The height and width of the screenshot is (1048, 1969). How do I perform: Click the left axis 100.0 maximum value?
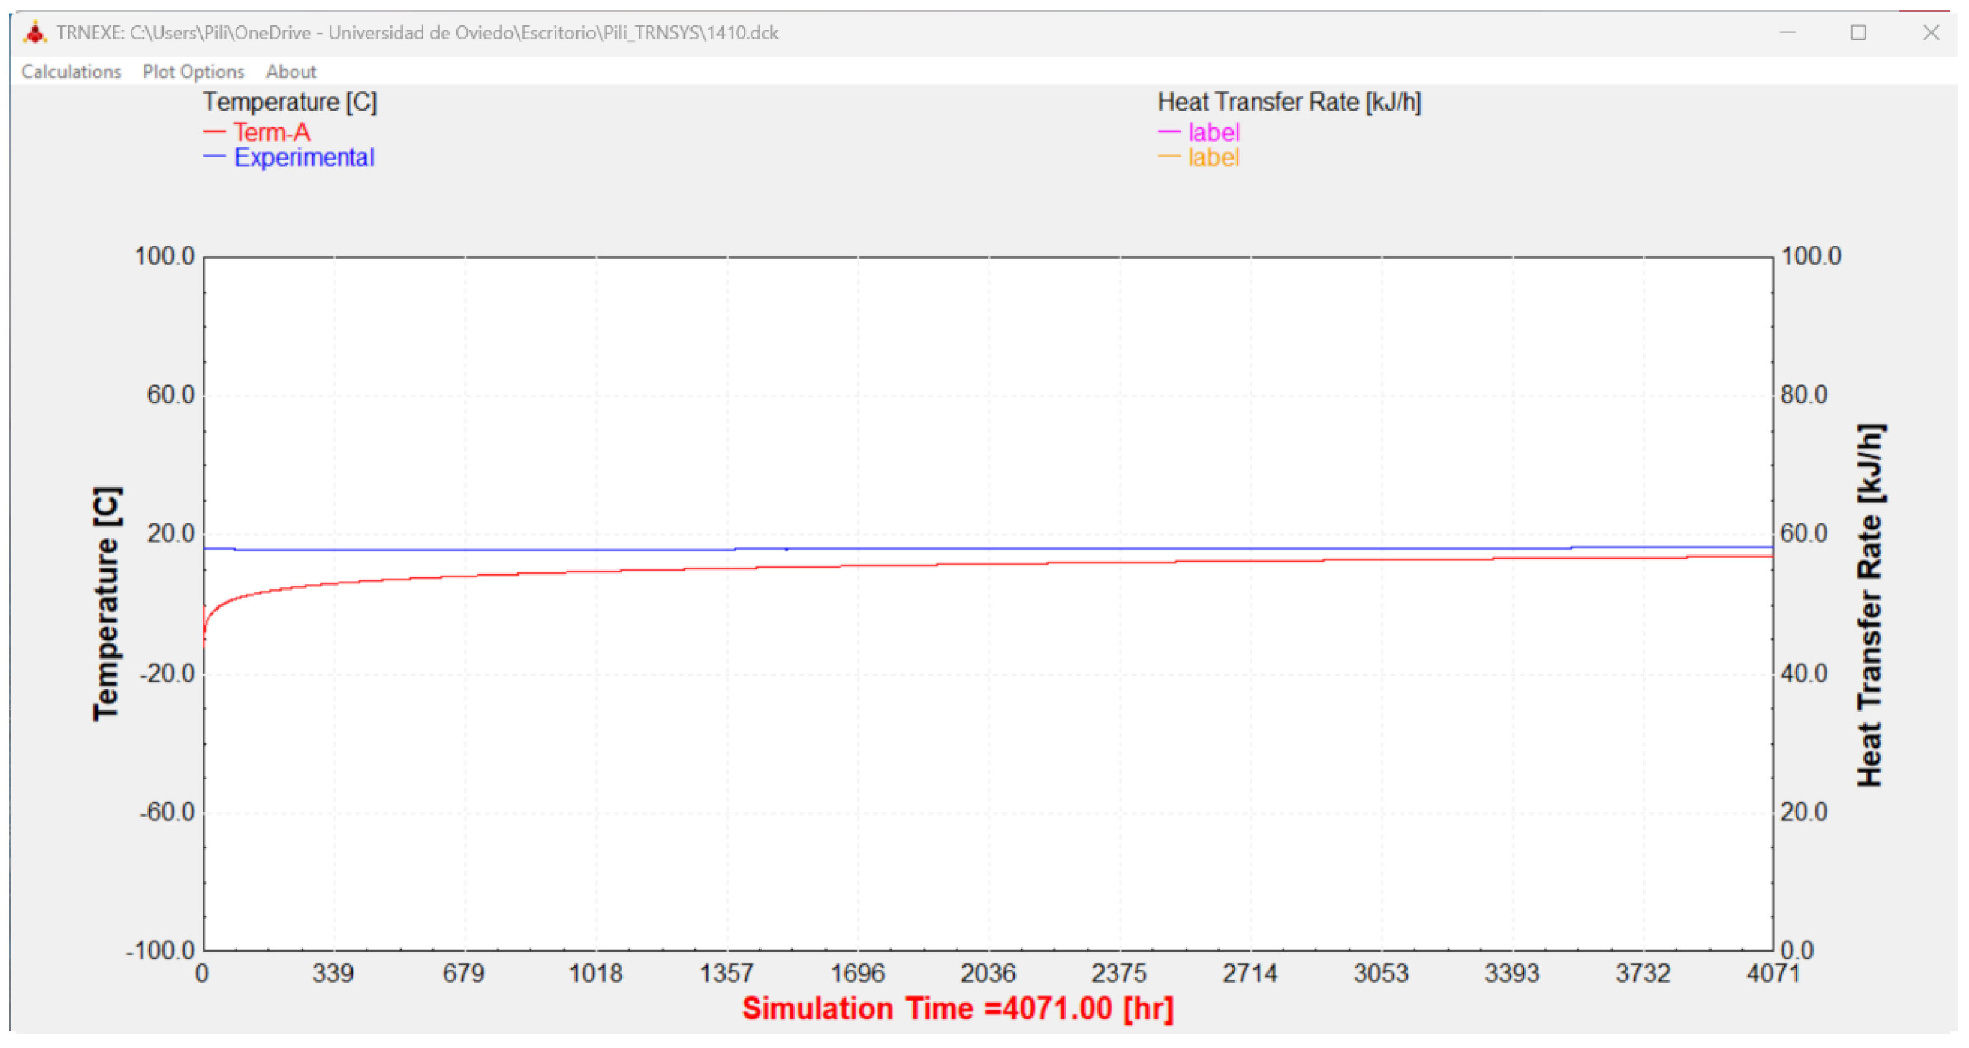click(164, 256)
